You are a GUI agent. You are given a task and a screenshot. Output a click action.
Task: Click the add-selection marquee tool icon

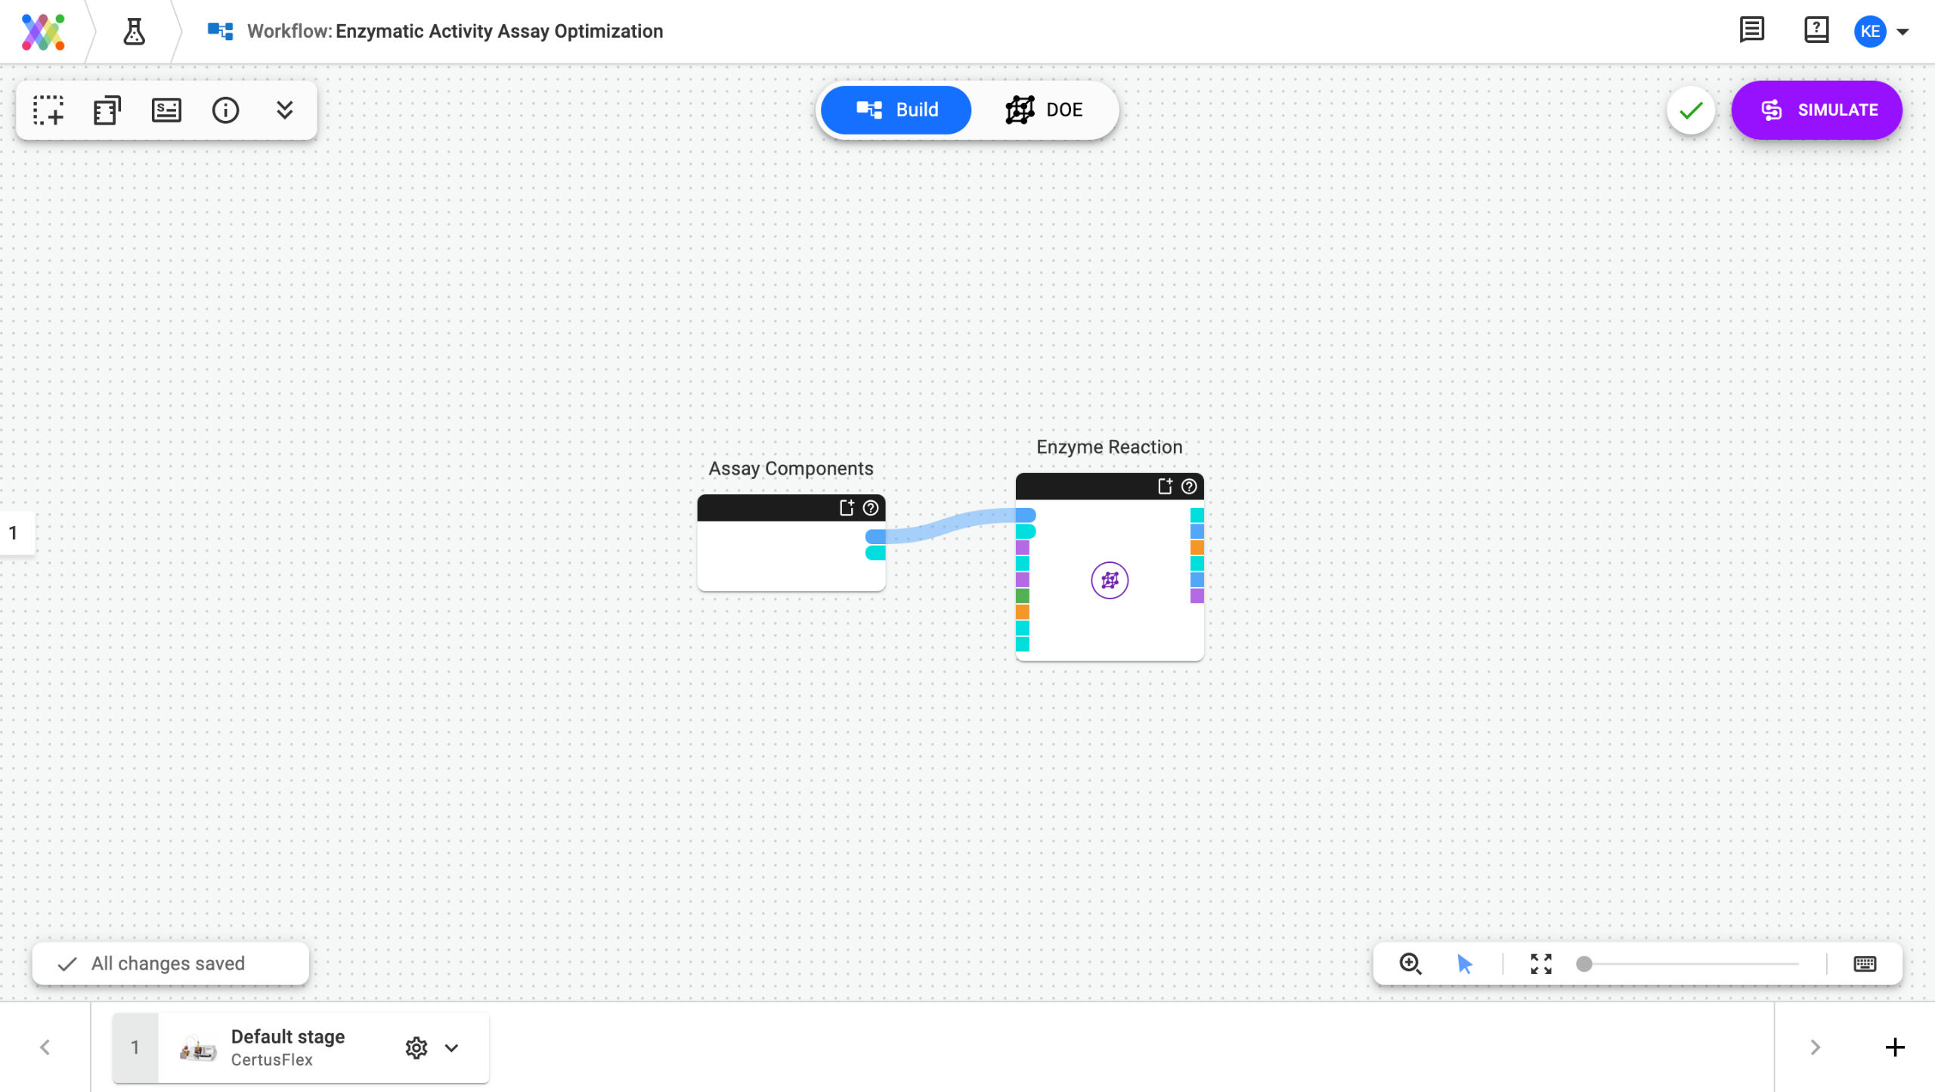[x=48, y=110]
